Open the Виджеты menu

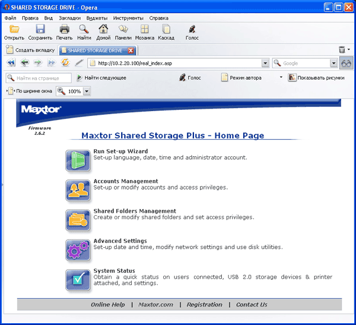pos(97,18)
